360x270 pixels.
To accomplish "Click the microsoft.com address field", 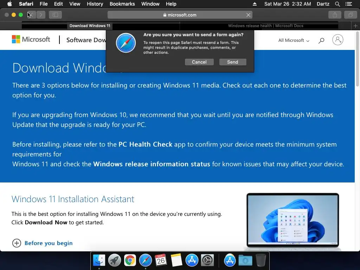I will click(x=180, y=15).
